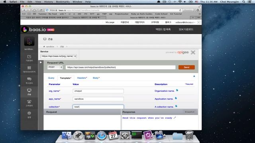Click the app_name value field
Viewport: 255px width, 143px height.
98,99
